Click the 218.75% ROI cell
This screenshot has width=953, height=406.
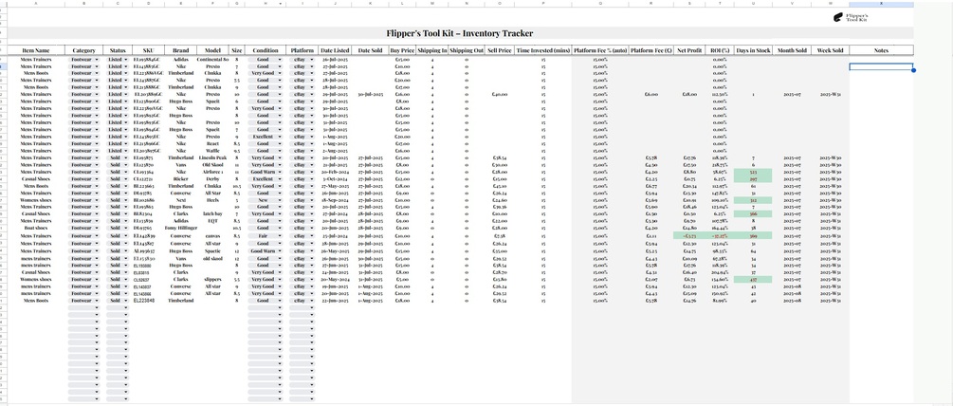coord(720,165)
